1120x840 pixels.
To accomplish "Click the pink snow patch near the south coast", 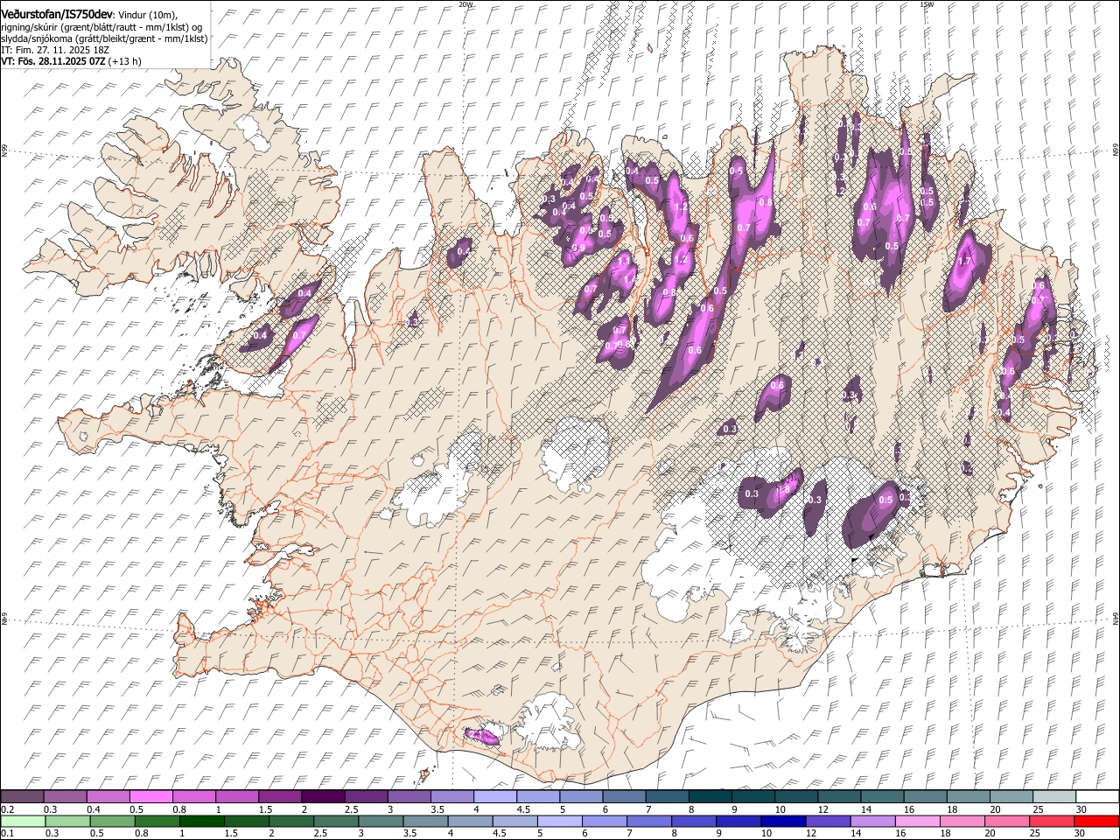I will point(482,737).
